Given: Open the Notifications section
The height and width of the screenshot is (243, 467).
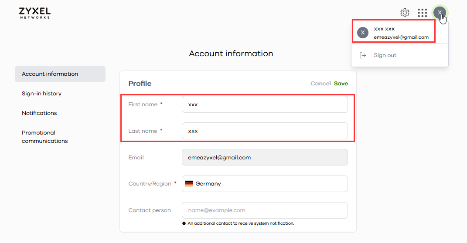Looking at the screenshot, I should point(39,113).
